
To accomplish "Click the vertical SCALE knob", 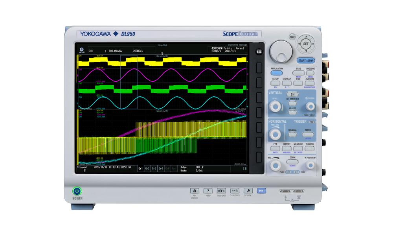I will (275, 107).
